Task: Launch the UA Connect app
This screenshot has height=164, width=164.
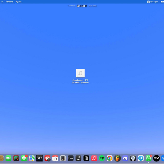Action: pos(78,158)
